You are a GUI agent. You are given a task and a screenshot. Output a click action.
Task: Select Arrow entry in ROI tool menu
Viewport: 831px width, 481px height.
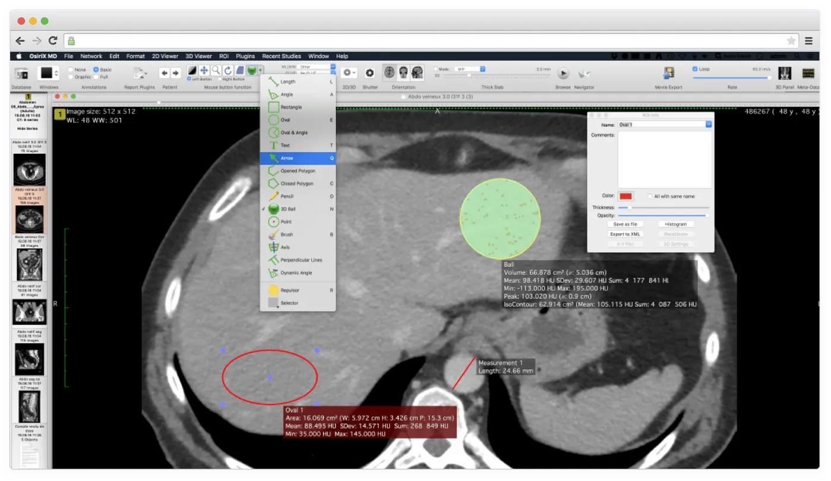[298, 158]
